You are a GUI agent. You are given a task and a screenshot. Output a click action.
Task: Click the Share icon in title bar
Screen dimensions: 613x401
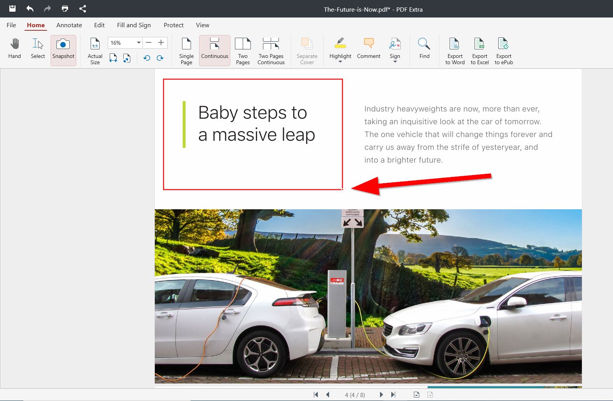coord(82,9)
